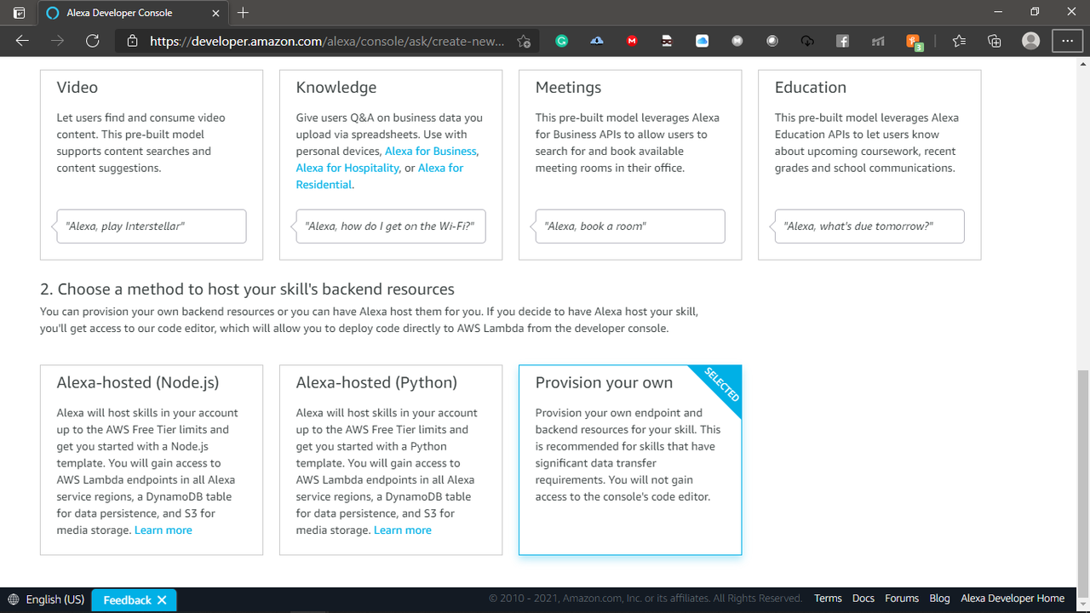Screen dimensions: 1090x613
Task: Open the Docs footer link
Action: [863, 599]
